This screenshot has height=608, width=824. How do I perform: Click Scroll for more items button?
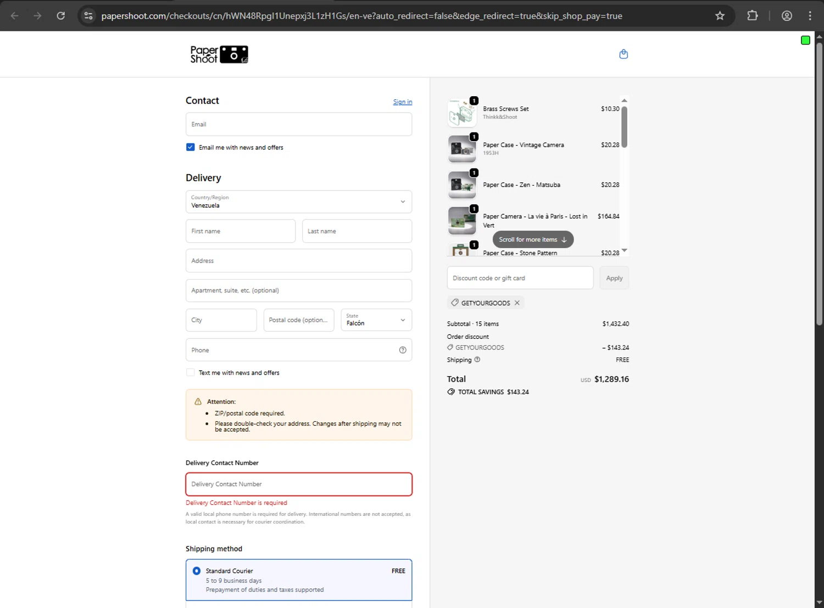pos(533,239)
